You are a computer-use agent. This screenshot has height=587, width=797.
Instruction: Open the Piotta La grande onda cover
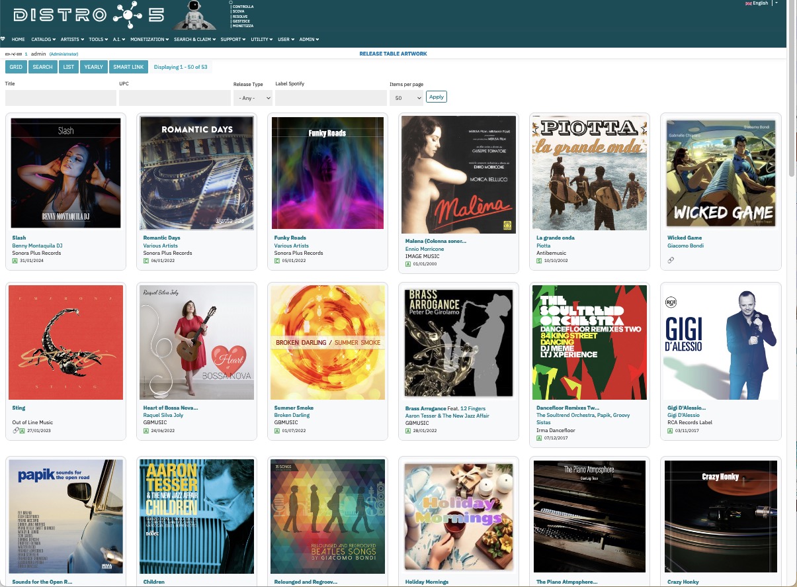click(590, 173)
